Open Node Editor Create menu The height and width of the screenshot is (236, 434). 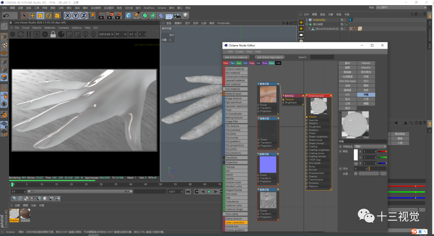click(x=240, y=51)
